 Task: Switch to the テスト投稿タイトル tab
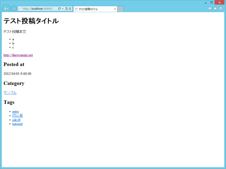tap(93, 9)
